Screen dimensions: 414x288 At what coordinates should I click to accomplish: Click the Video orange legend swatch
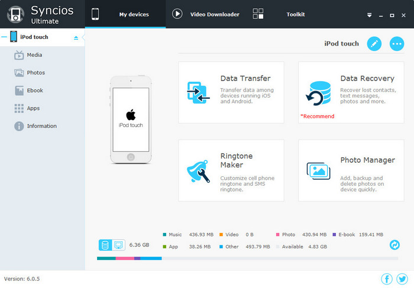click(x=221, y=234)
